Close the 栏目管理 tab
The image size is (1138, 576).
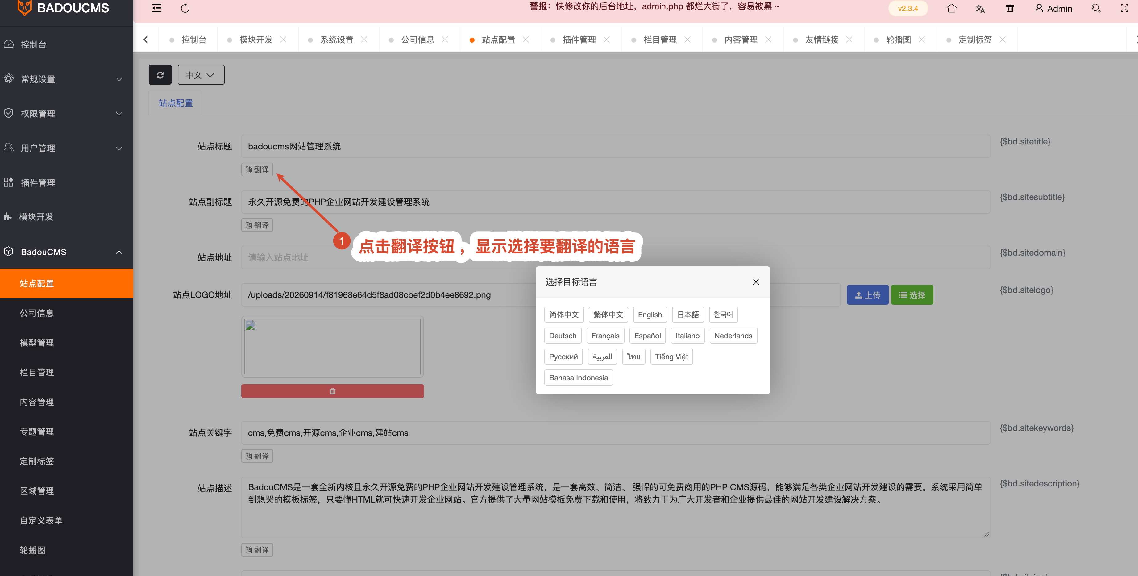pos(687,39)
